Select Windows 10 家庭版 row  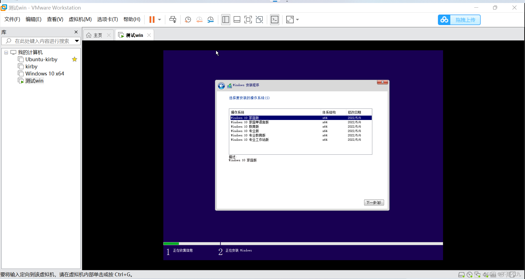point(301,118)
